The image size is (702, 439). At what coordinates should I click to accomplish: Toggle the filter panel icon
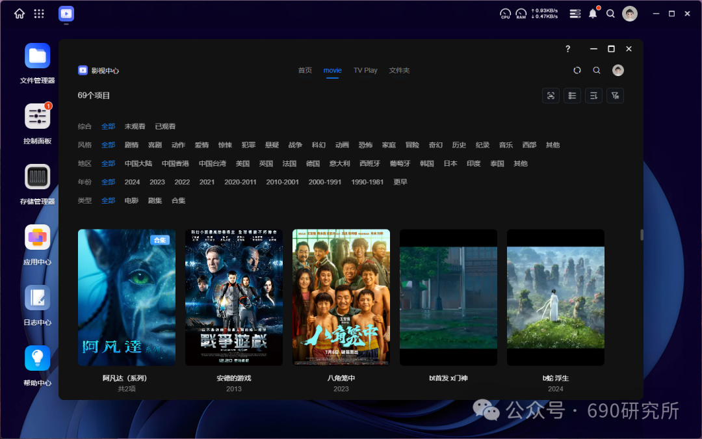point(615,96)
